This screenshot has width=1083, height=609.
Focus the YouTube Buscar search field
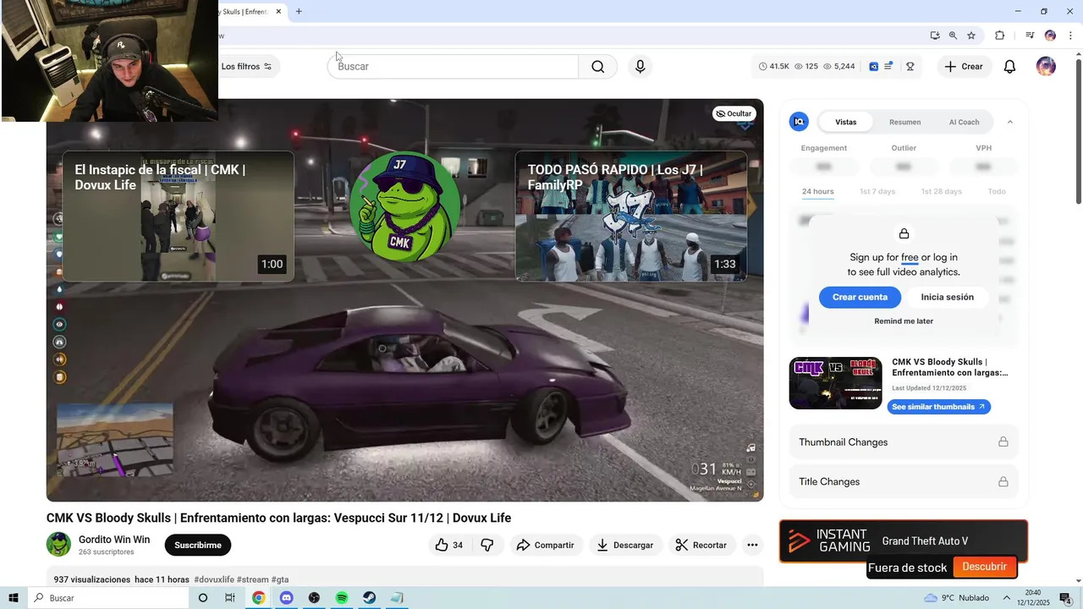(x=453, y=67)
